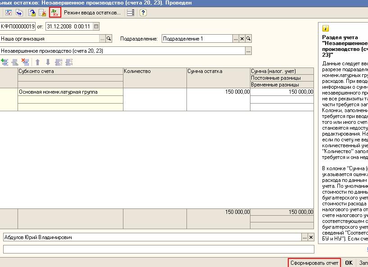
Task: Cancel posting with the red-cross document icon
Action: click(42, 13)
